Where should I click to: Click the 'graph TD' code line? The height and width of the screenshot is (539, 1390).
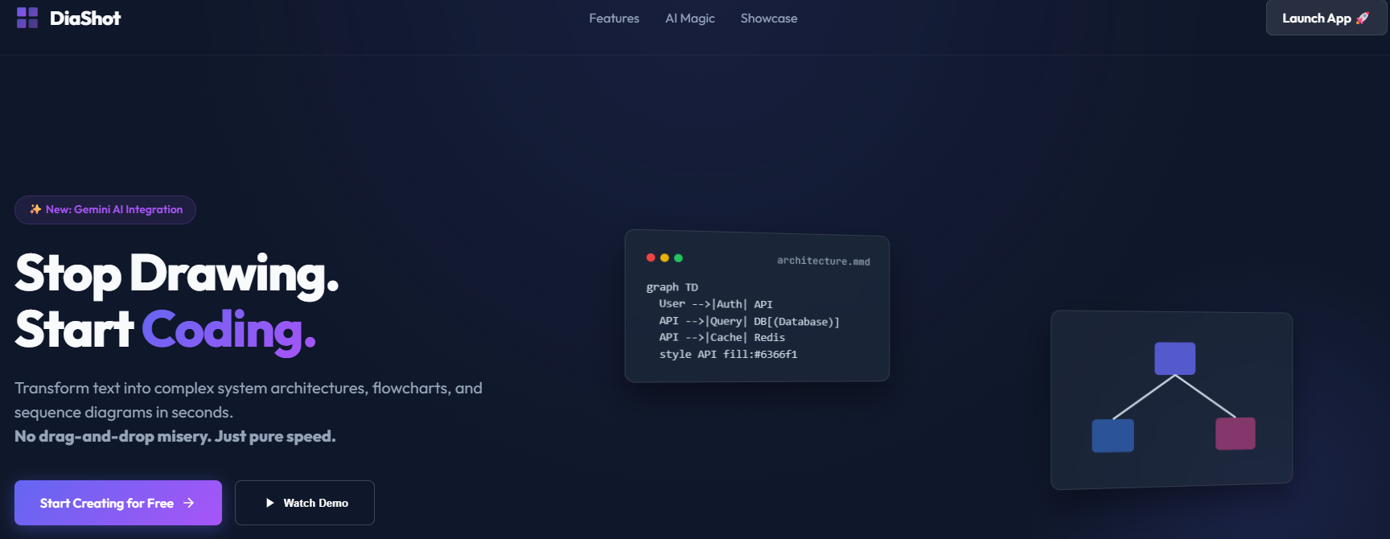point(672,287)
